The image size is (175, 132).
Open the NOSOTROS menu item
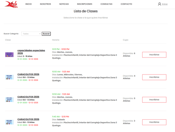tap(45, 4)
